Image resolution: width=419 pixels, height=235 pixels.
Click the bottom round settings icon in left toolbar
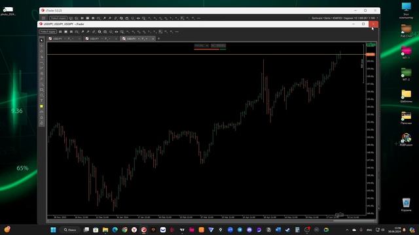click(x=41, y=123)
